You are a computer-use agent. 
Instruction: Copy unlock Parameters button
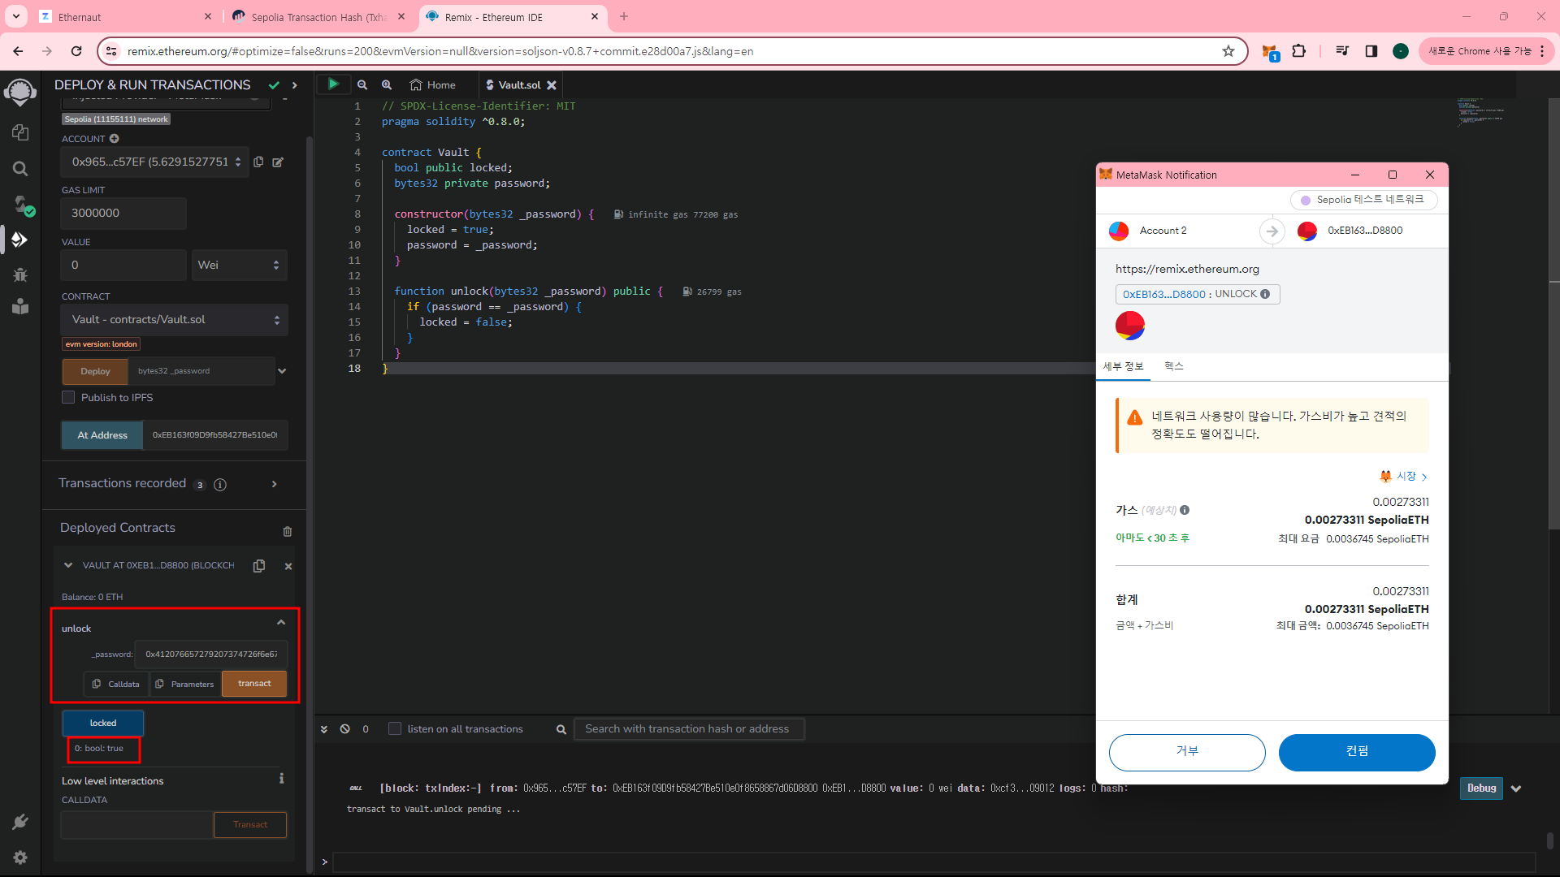tap(185, 684)
